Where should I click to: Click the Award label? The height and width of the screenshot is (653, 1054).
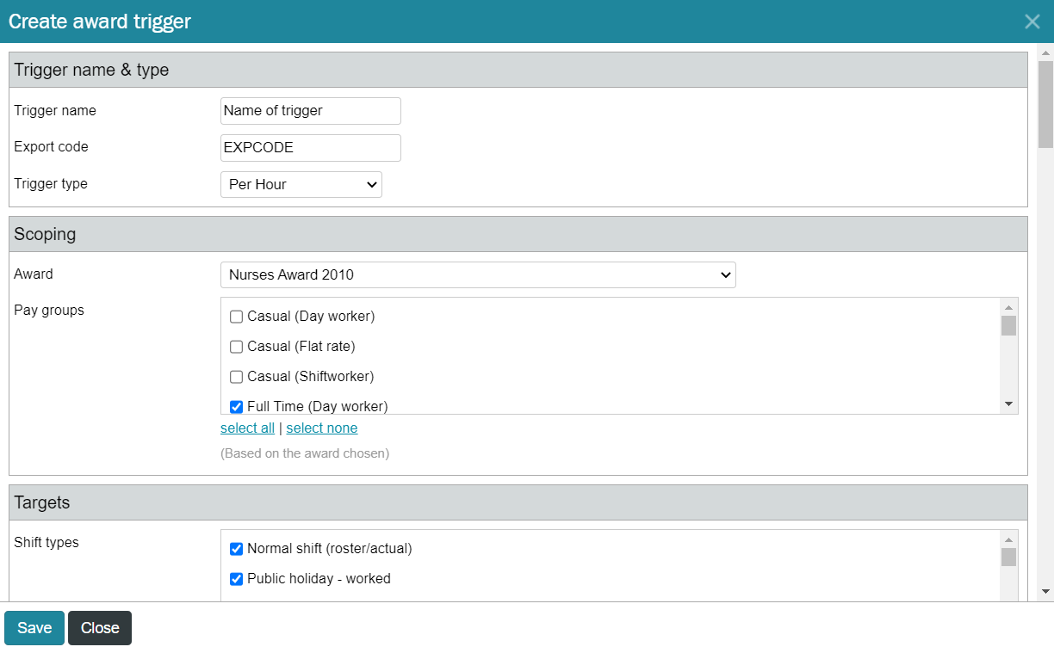point(34,274)
